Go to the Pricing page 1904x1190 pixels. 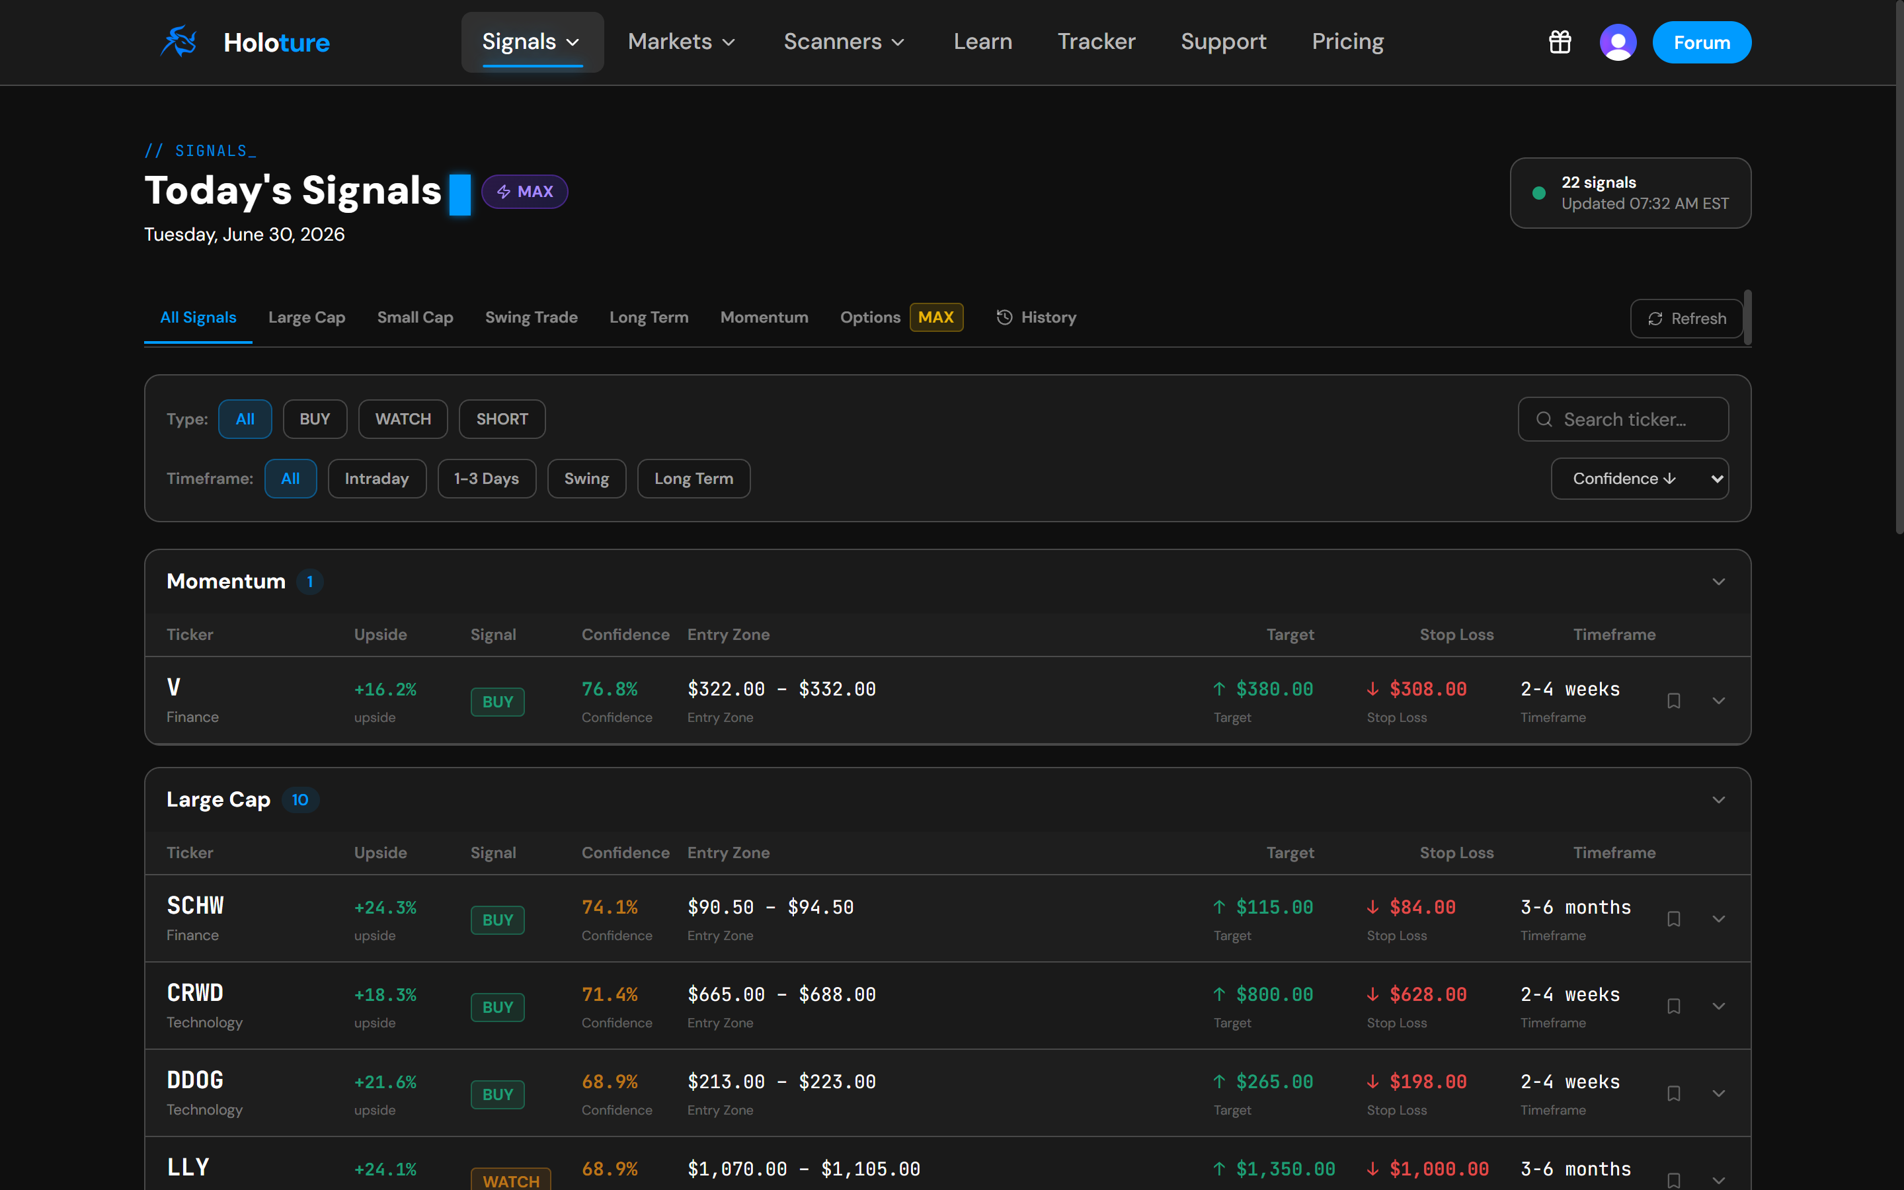[x=1347, y=42]
